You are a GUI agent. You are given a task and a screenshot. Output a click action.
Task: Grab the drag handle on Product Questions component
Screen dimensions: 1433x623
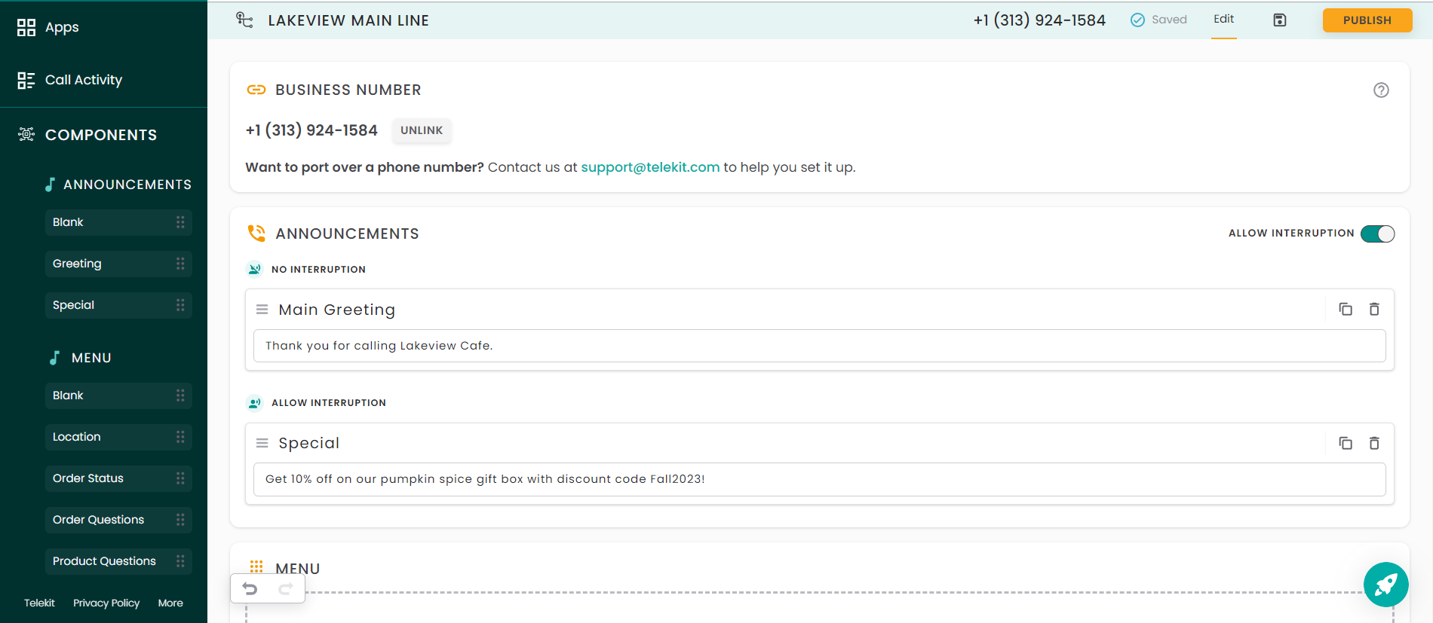click(180, 561)
